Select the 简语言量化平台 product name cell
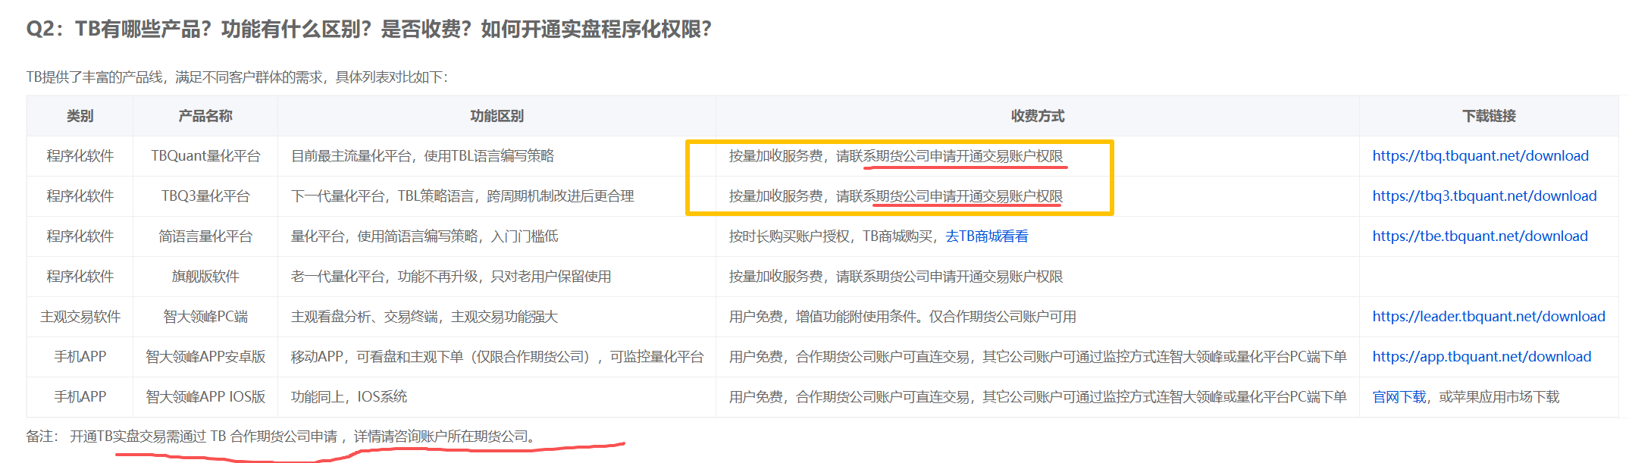This screenshot has height=463, width=1629. click(x=205, y=236)
